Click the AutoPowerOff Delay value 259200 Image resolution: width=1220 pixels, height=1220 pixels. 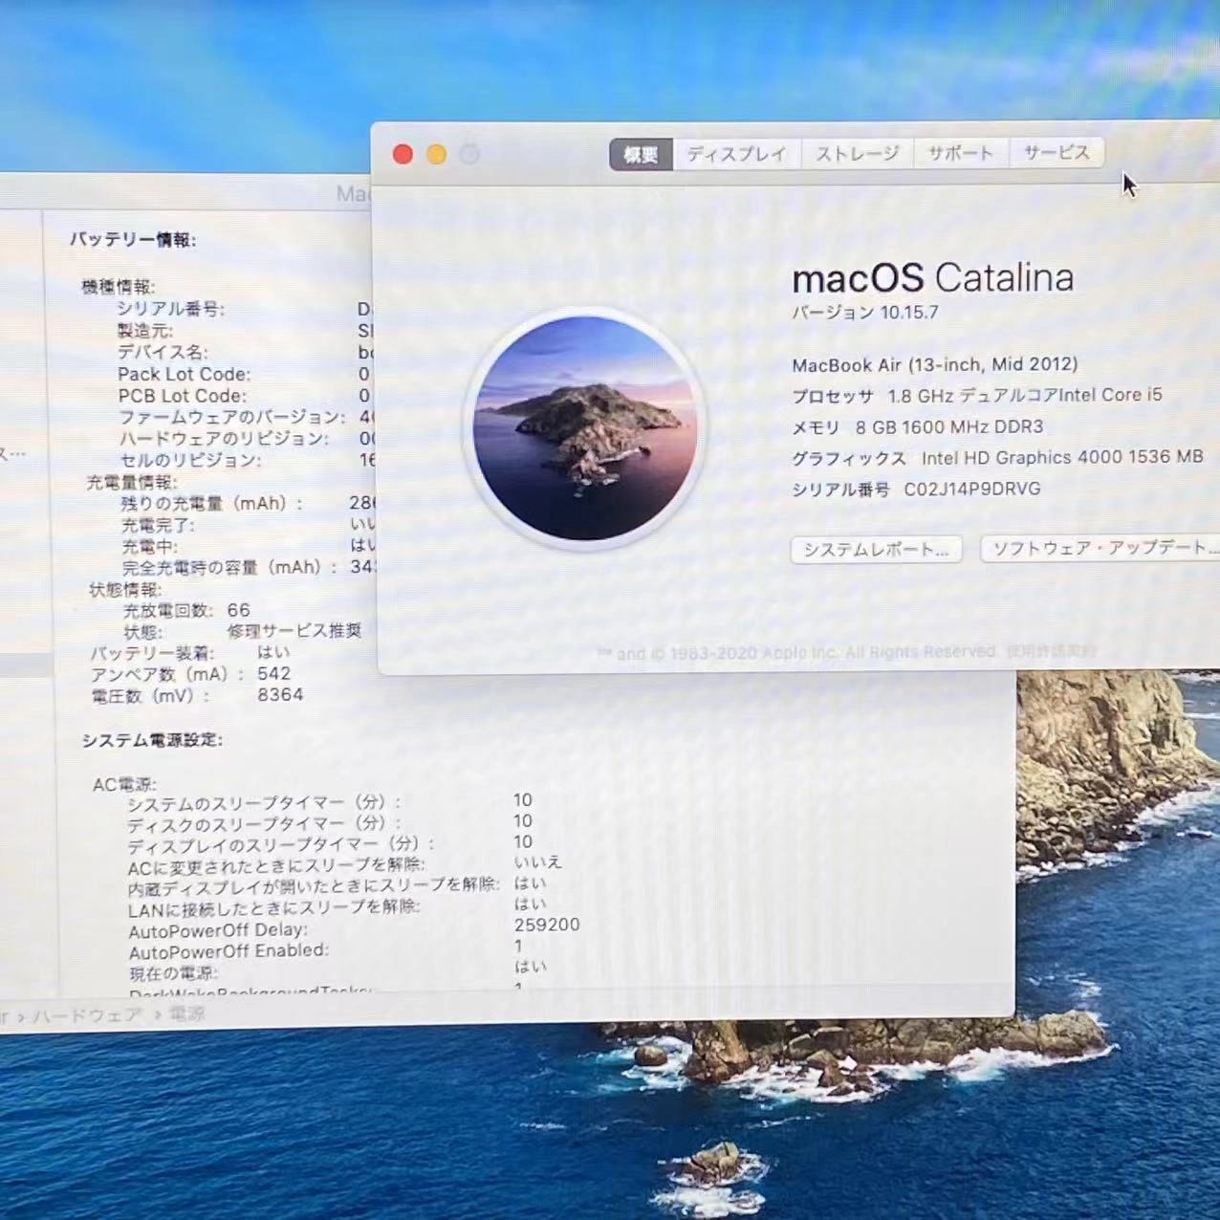pos(547,925)
